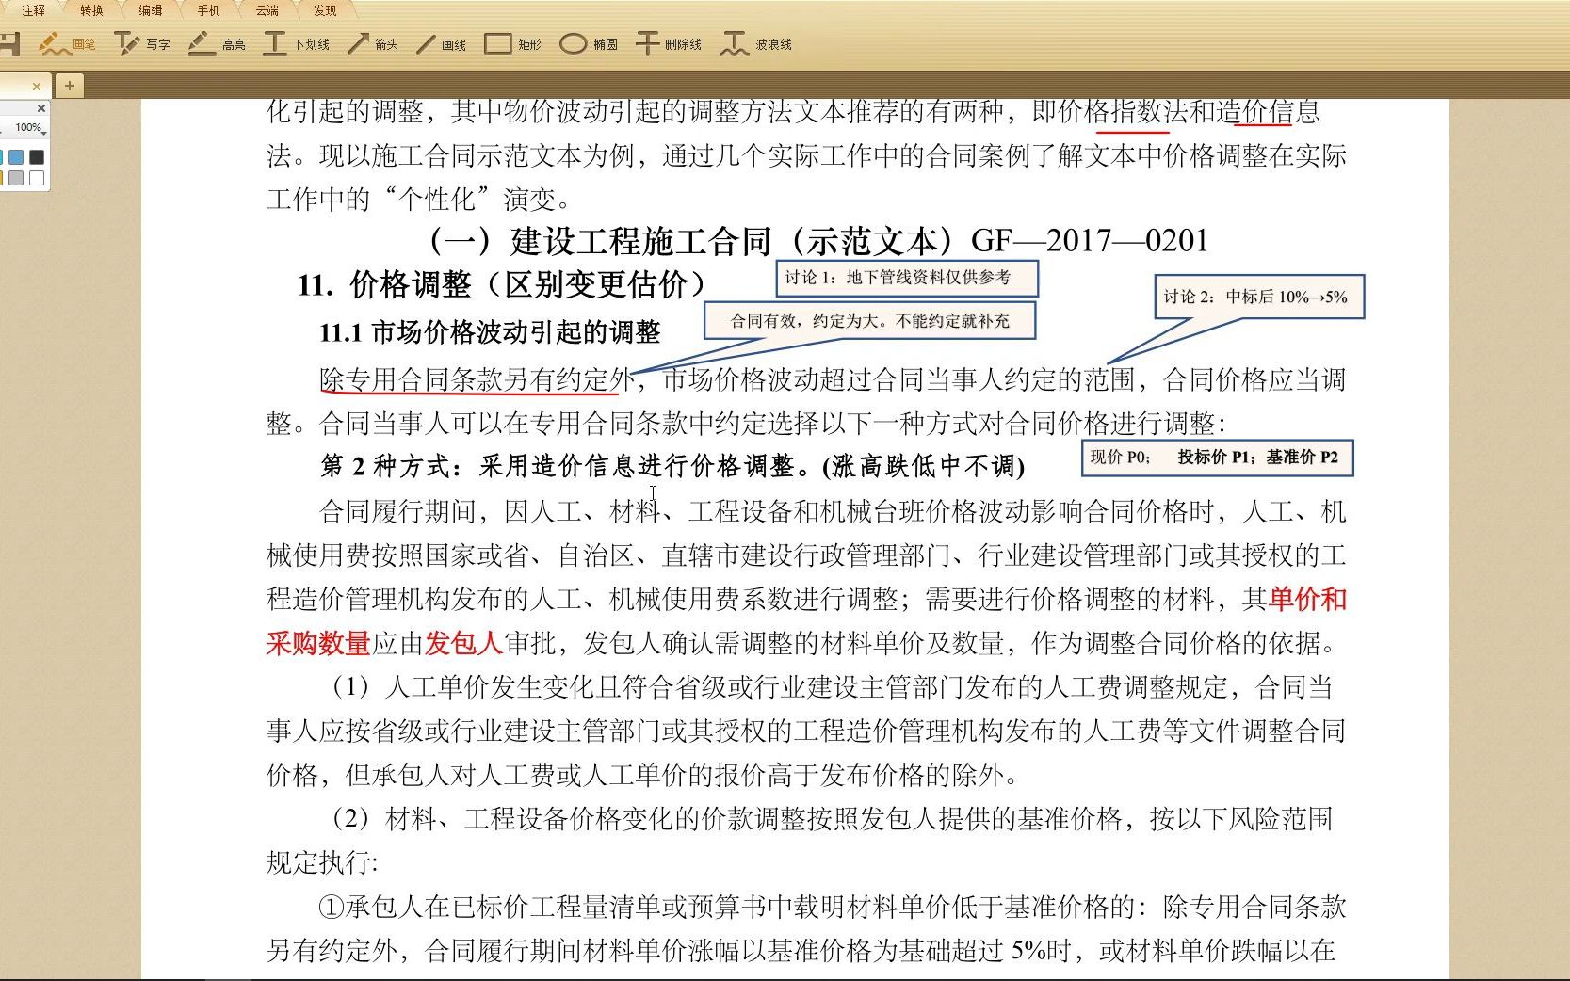Viewport: 1570px width, 981px height.
Task: Click underlined text '除专用合同条款另有约定外'
Action: point(477,379)
